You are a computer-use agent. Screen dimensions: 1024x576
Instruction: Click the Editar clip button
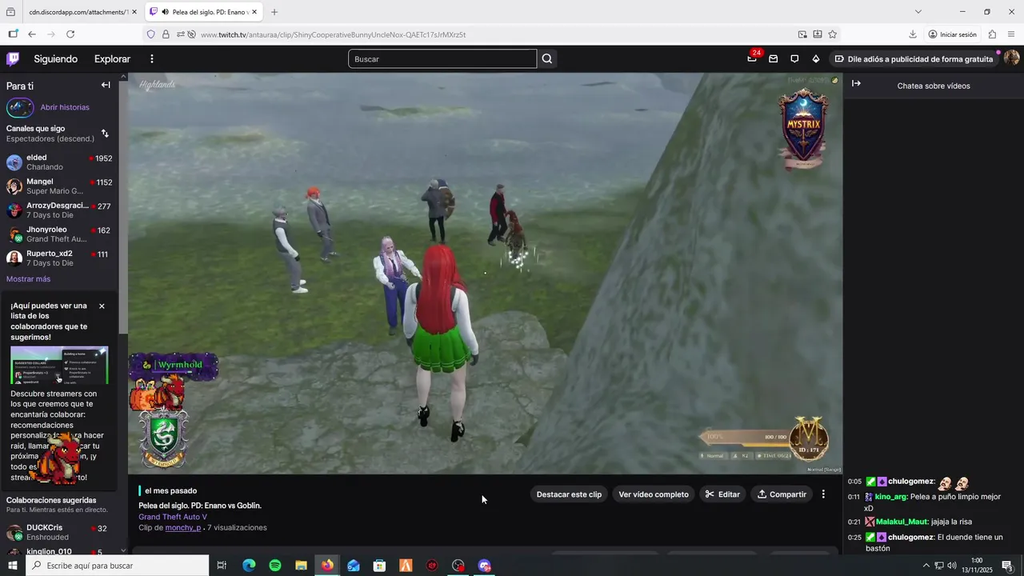[722, 494]
